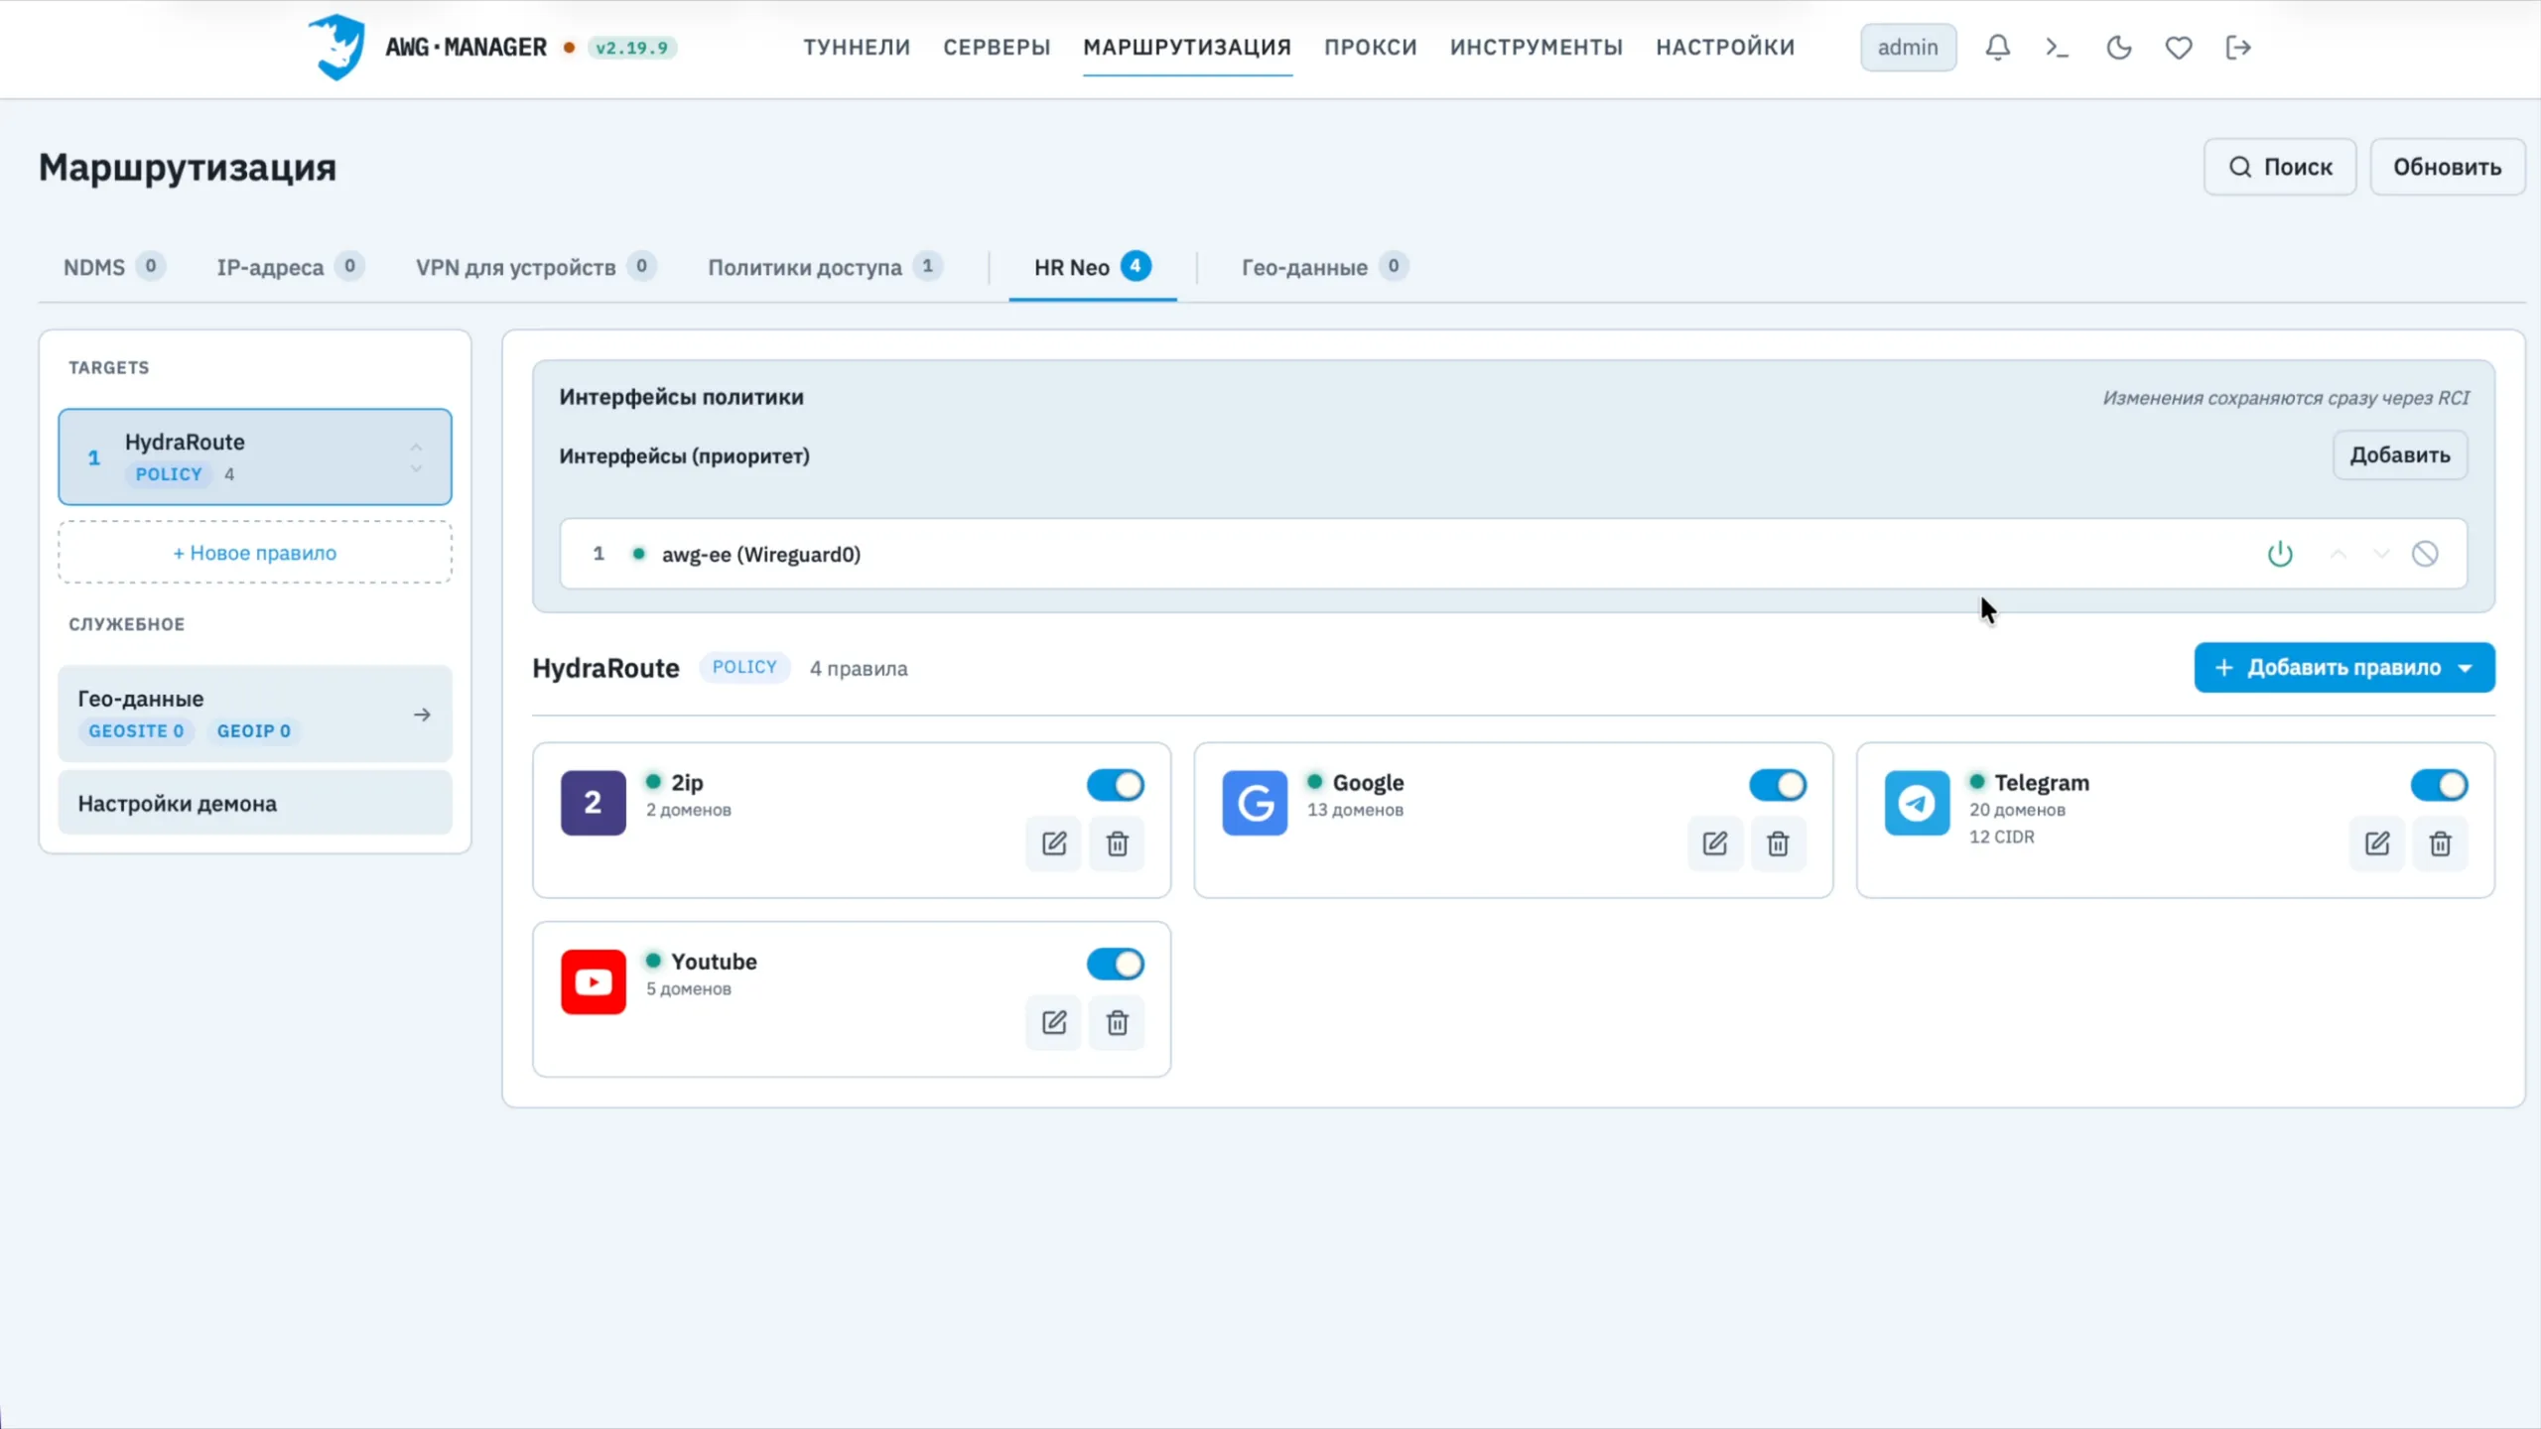Open the terminal console icon

(x=2058, y=48)
